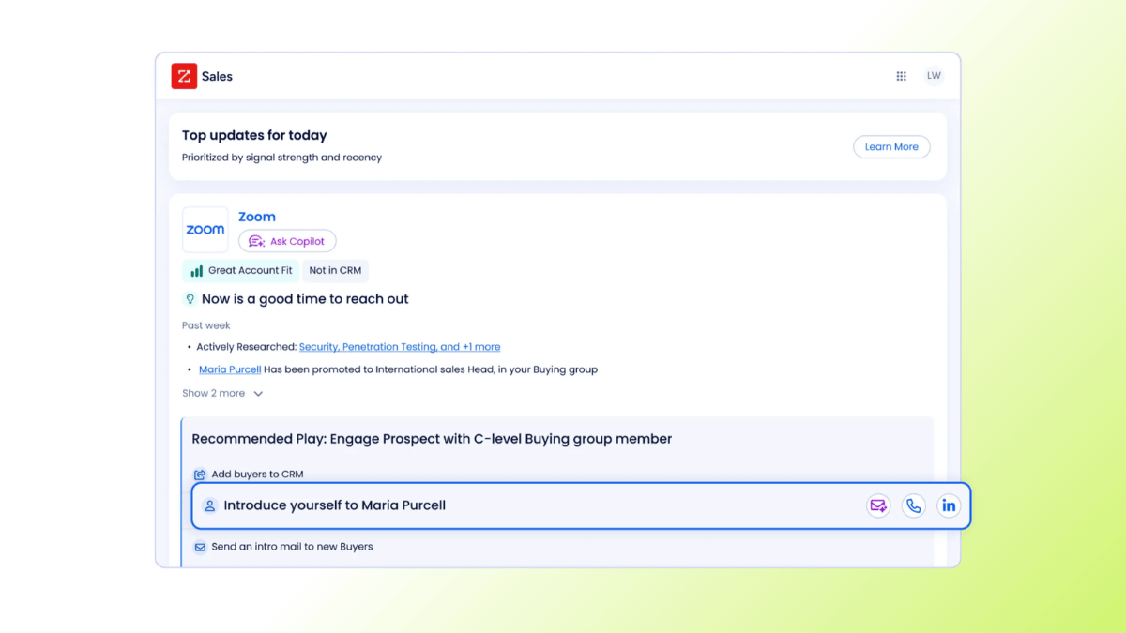Click the ZoomInfo red logo icon
The width and height of the screenshot is (1126, 633).
click(184, 76)
